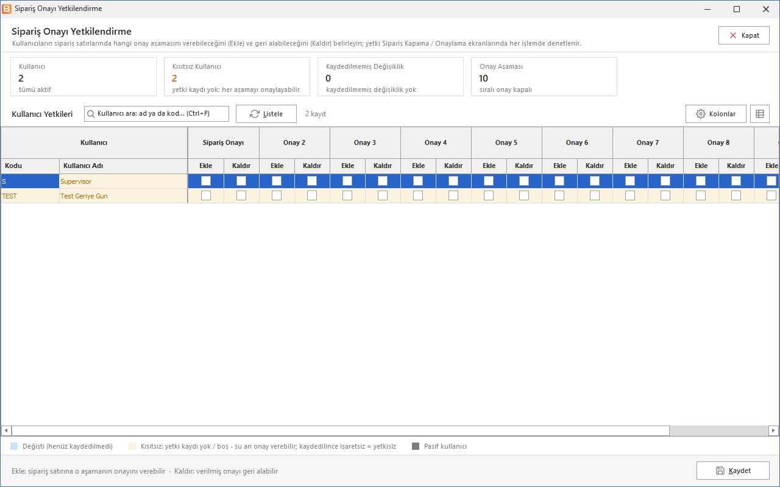Click the horizontal scrollbar right arrow
Viewport: 780px width, 487px height.
coord(773,430)
